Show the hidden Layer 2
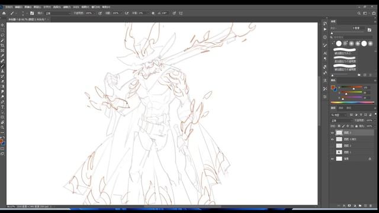The height and width of the screenshot is (213, 379). pos(332,146)
